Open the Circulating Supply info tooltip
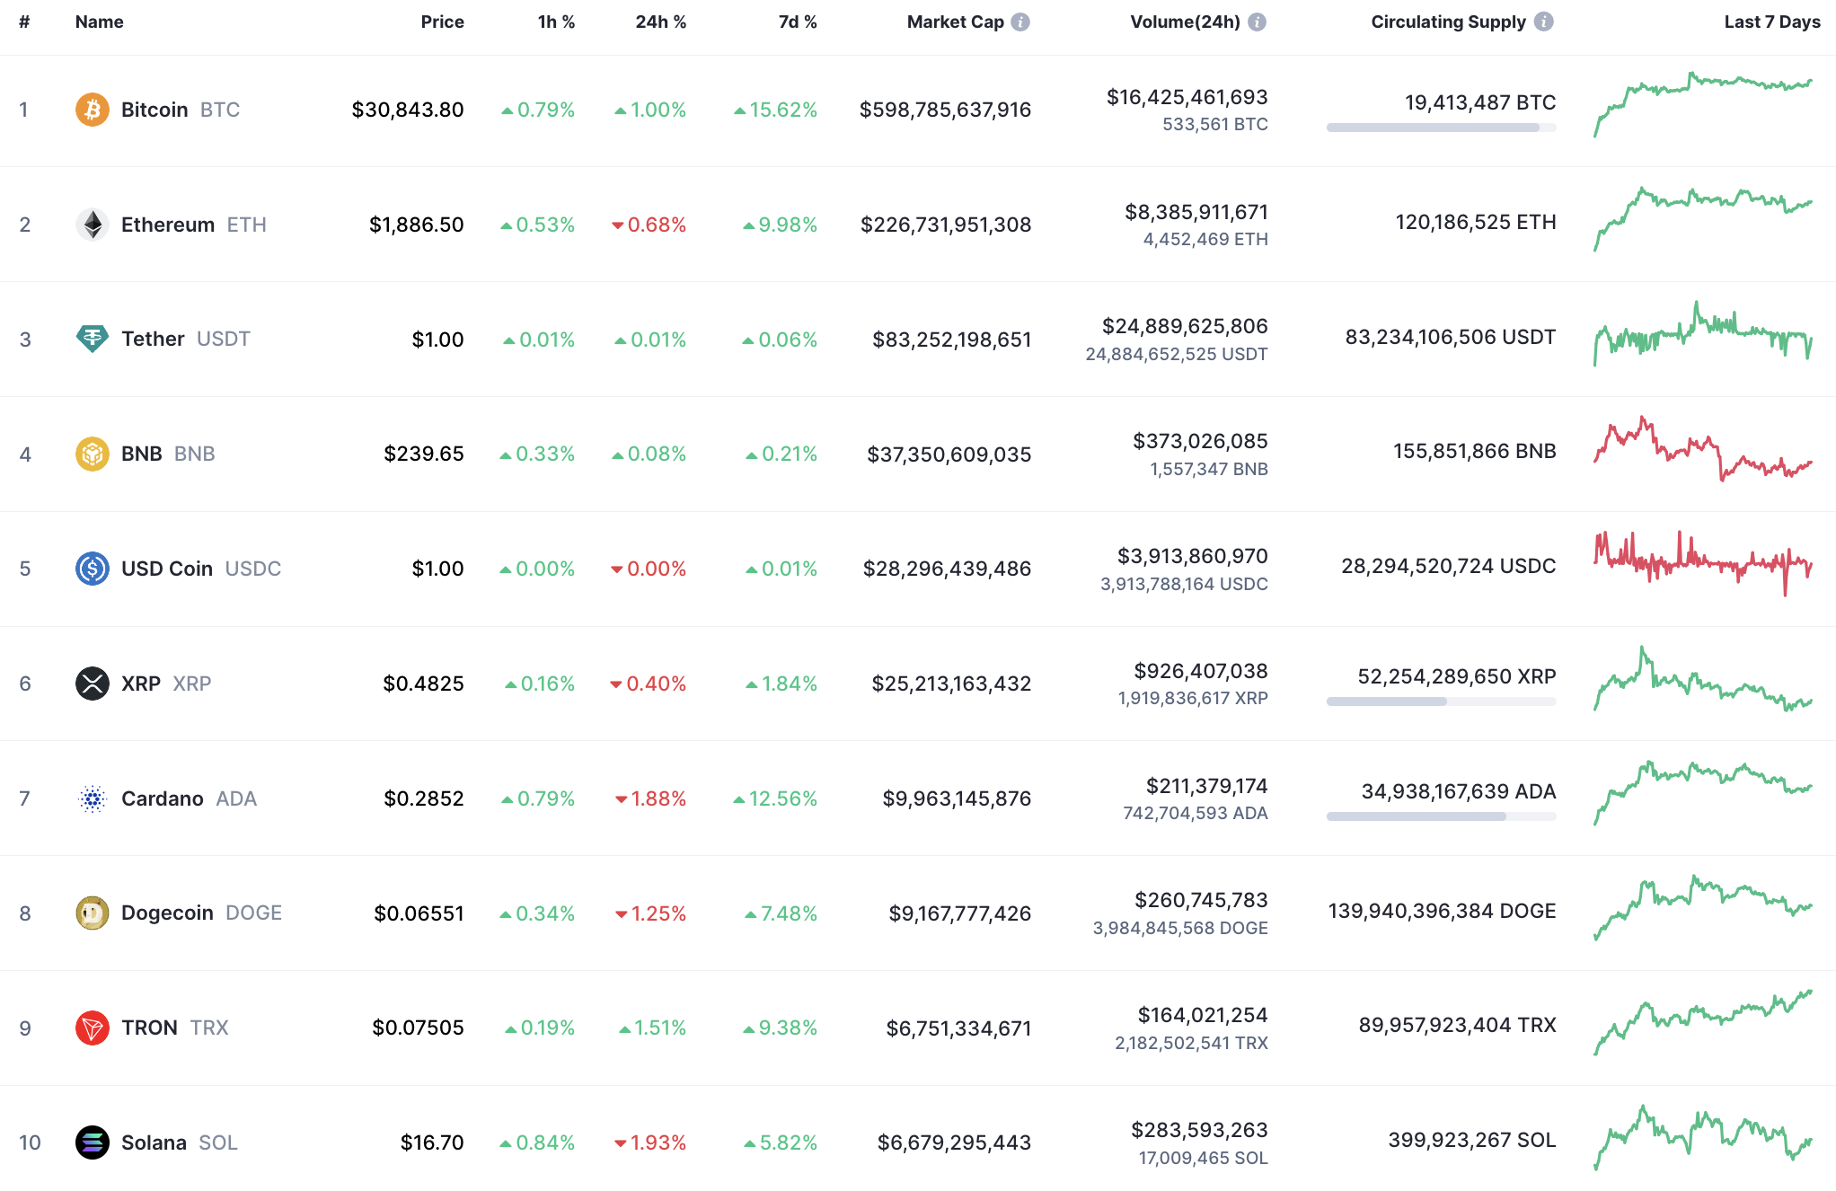 pyautogui.click(x=1543, y=22)
